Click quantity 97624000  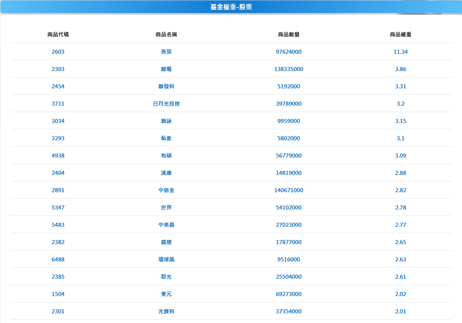tap(289, 52)
